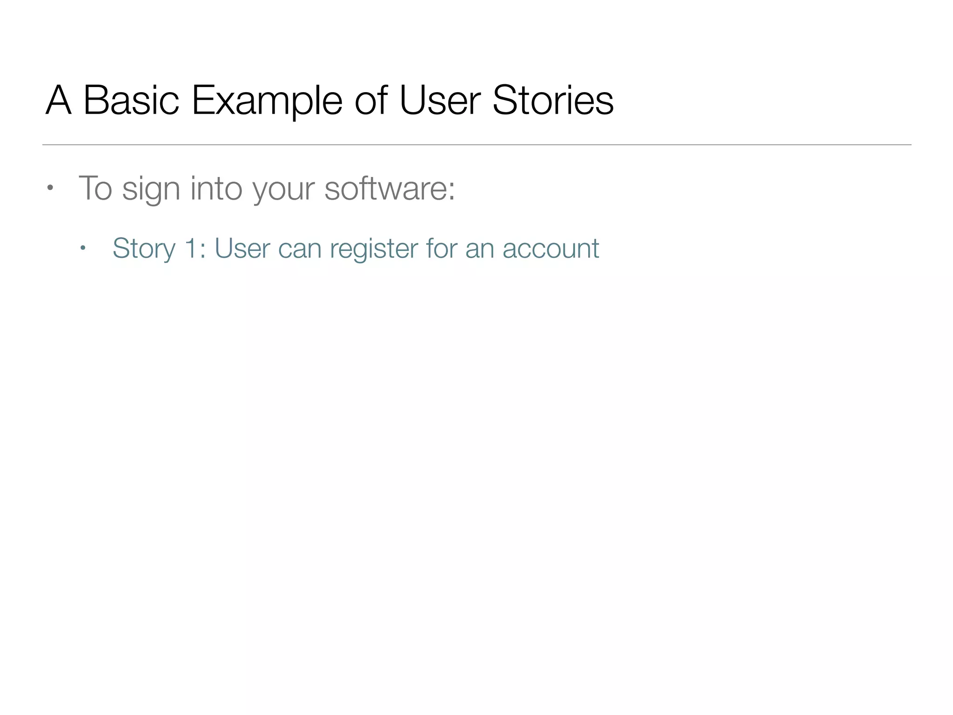
Task: Click the letter "A" starting the title
Action: 59,100
